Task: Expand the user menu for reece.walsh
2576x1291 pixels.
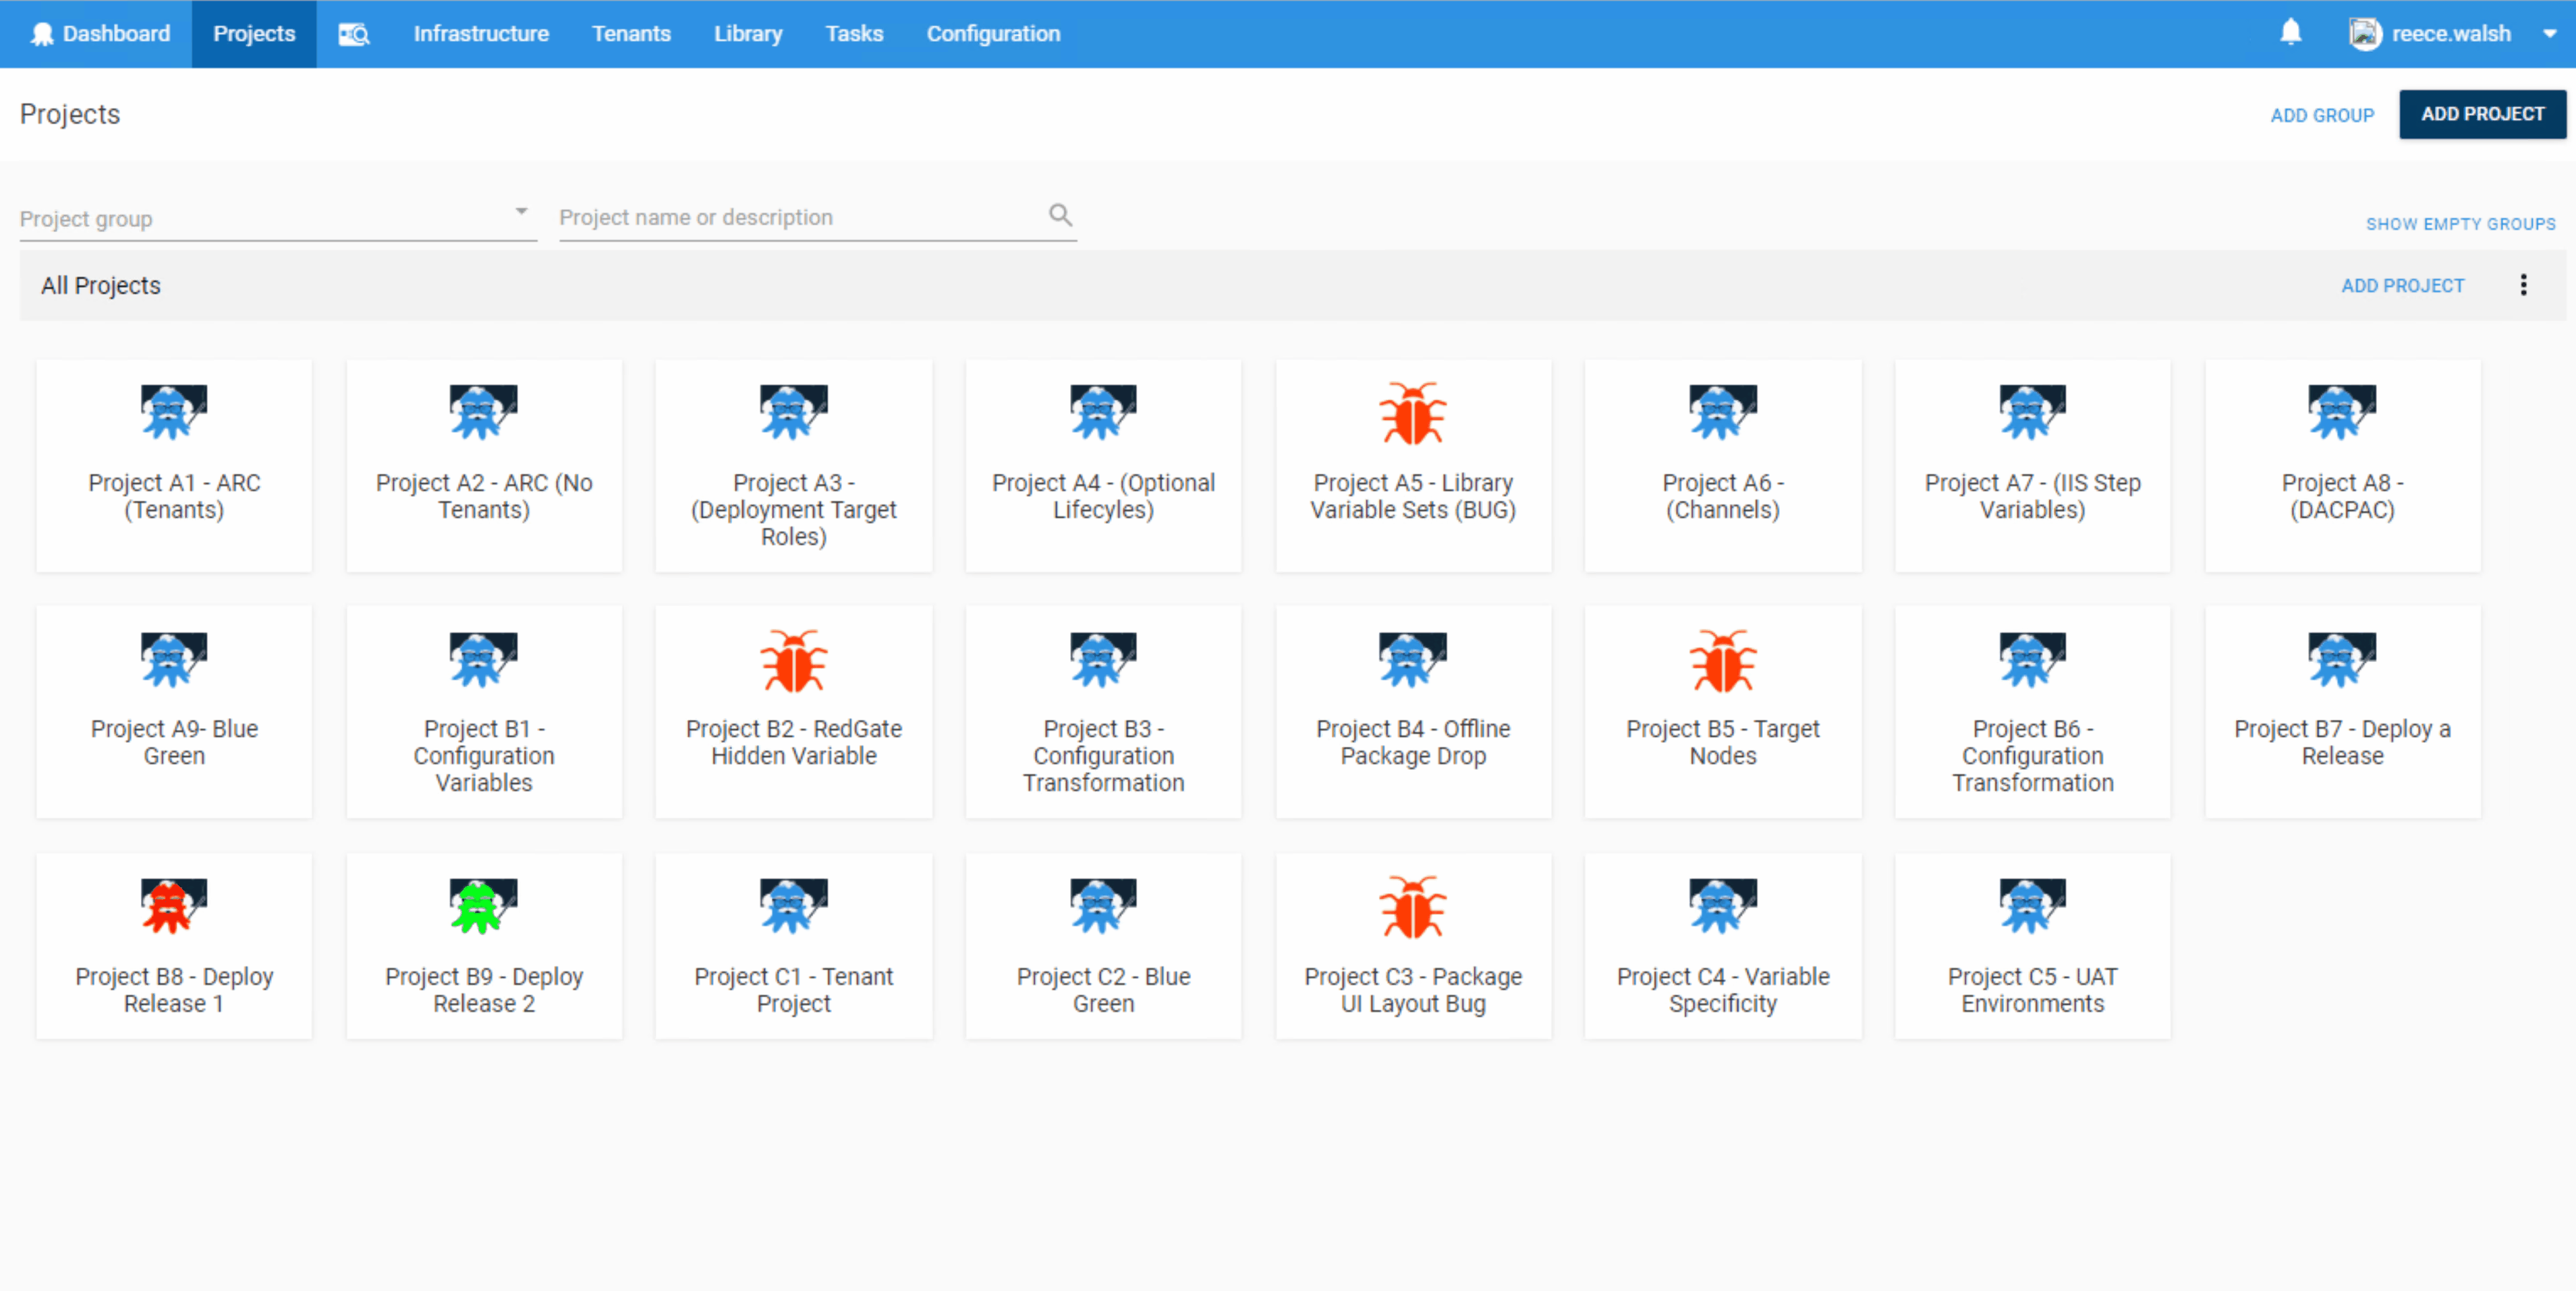Action: pos(2550,33)
